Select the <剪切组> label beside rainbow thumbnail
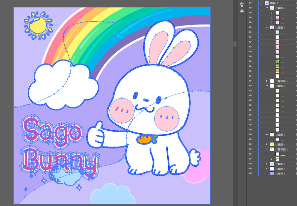The image size is (297, 206). tap(281, 149)
